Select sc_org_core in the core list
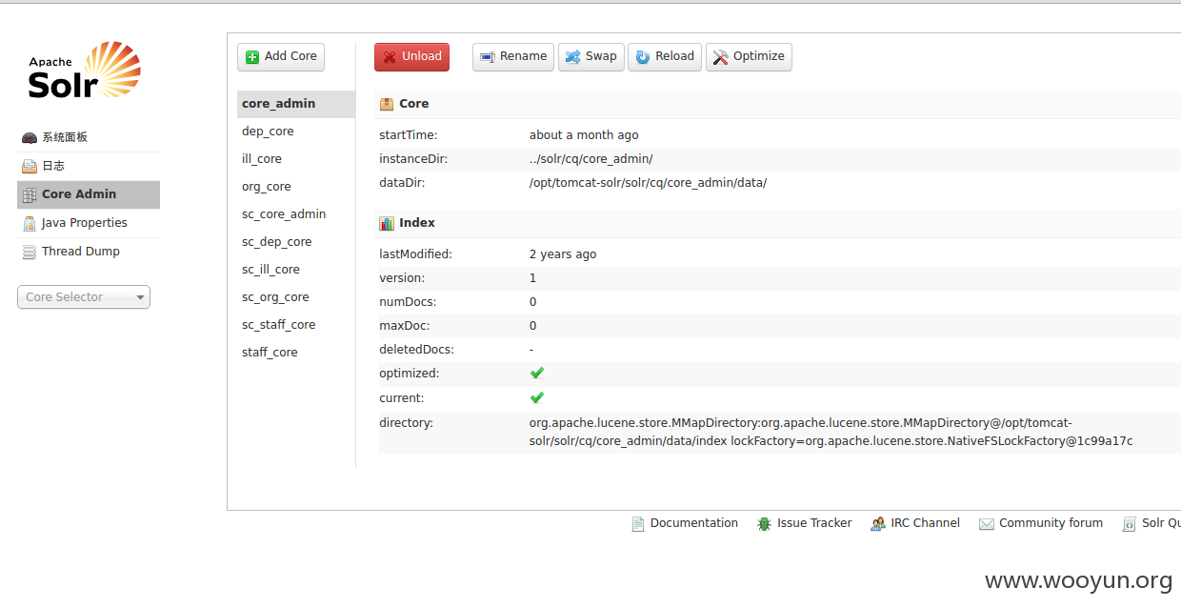The height and width of the screenshot is (608, 1181). tap(296, 297)
